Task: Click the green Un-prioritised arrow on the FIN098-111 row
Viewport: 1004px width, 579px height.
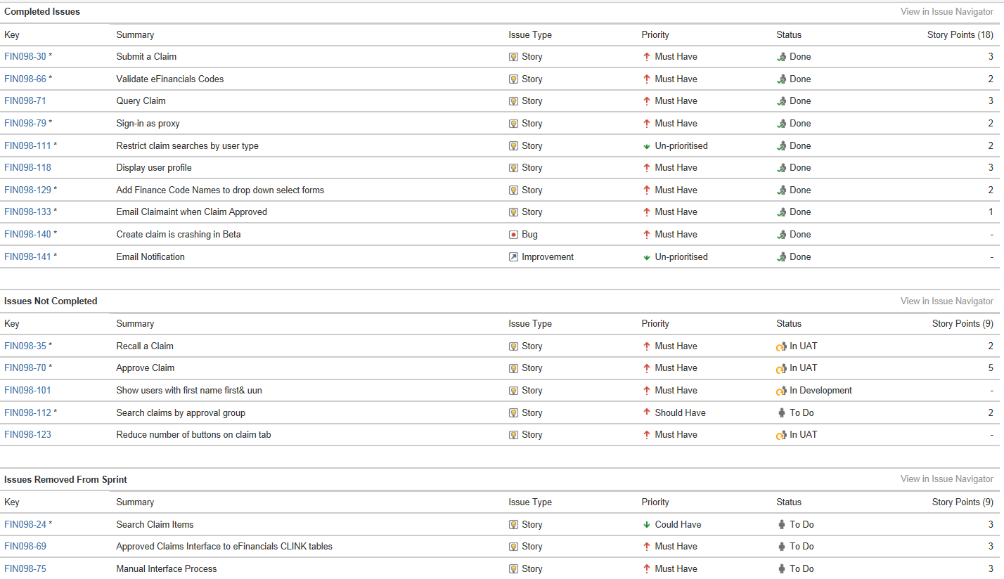Action: pos(647,146)
